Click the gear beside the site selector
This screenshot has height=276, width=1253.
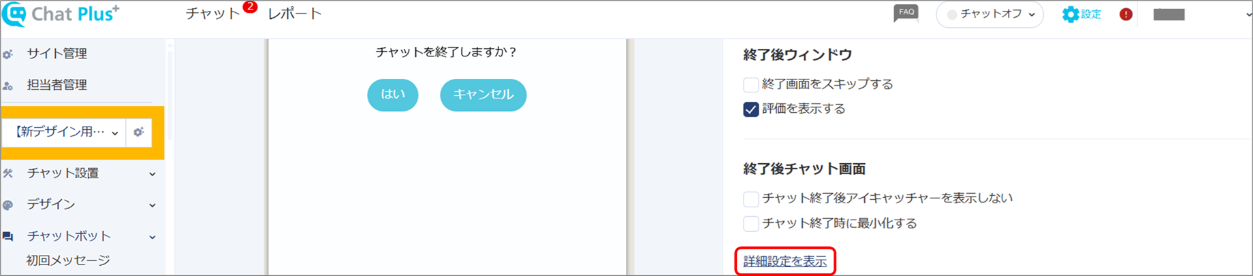point(139,132)
